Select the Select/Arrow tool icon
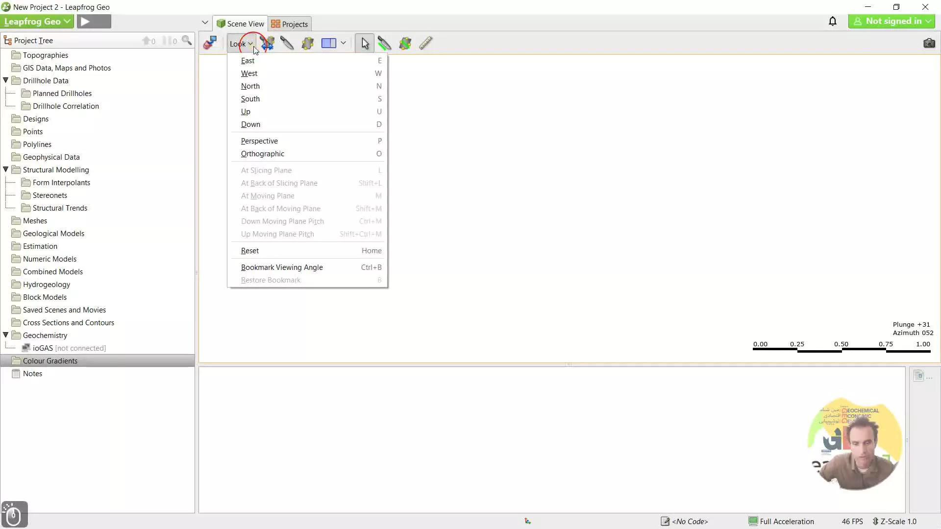Viewport: 941px width, 529px height. [x=364, y=43]
